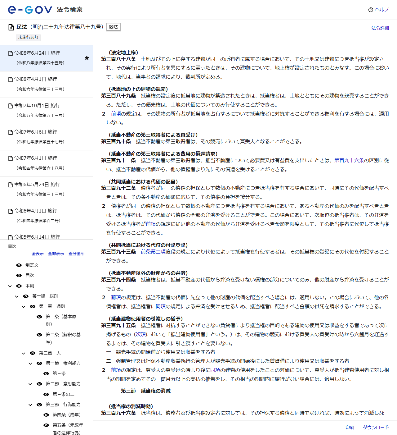Open 次項 link in 第三百九十五条

click(x=141, y=334)
